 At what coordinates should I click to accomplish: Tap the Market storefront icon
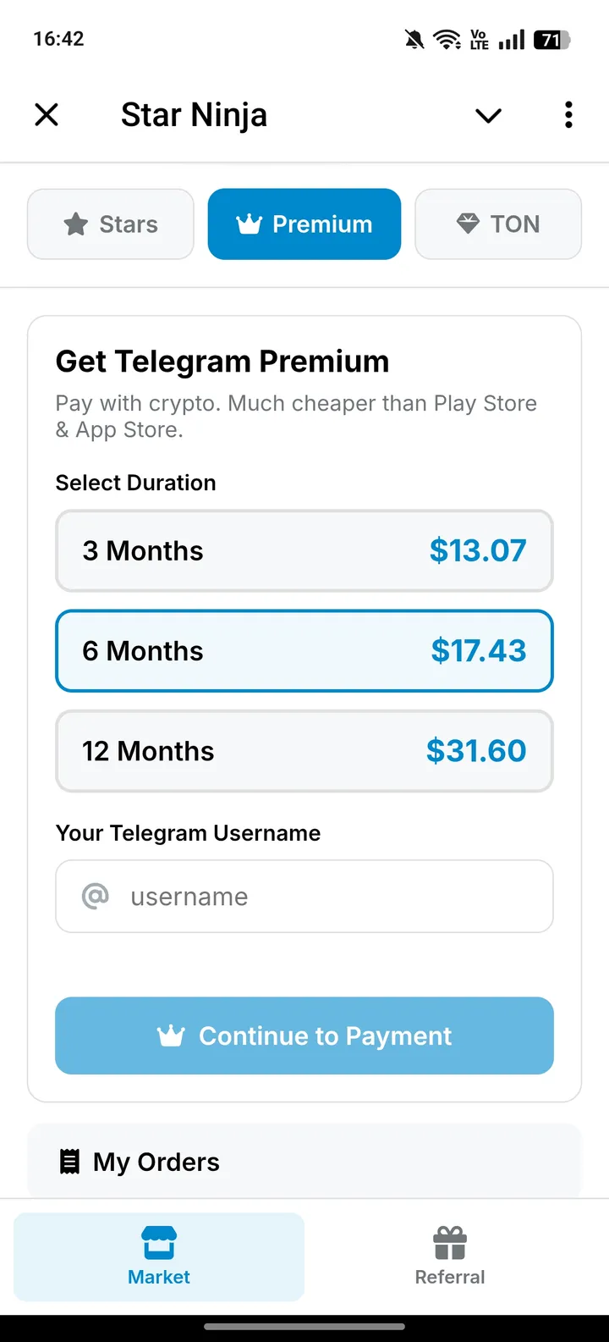point(159,1242)
